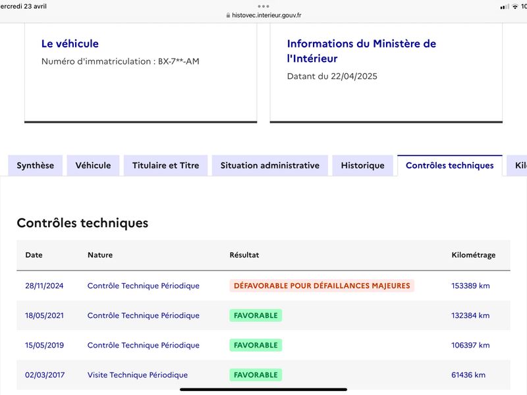This screenshot has width=527, height=395.
Task: Tap the histovec.interieur.gouv.fr address bar
Action: coord(263,15)
